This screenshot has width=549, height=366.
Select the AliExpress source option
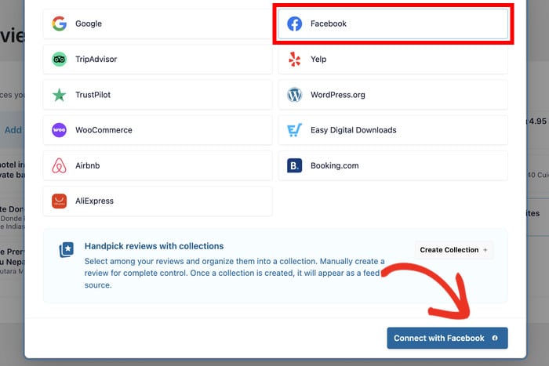point(158,201)
